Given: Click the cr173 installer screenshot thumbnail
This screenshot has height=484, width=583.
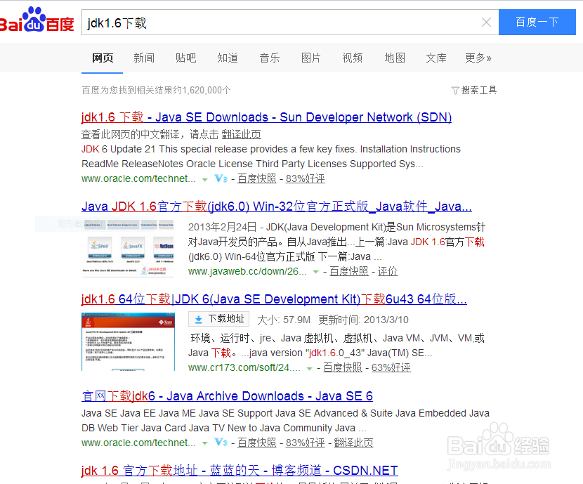Looking at the screenshot, I should pos(128,341).
